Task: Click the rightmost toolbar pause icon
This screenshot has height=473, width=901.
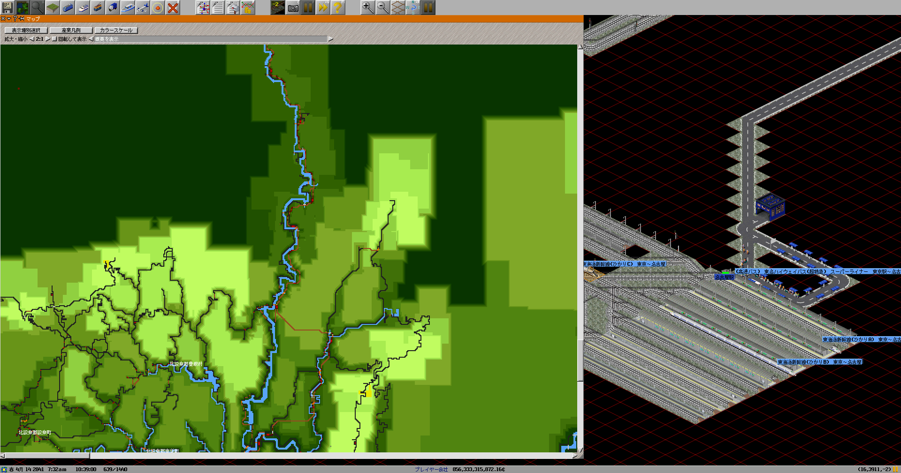Action: [428, 8]
